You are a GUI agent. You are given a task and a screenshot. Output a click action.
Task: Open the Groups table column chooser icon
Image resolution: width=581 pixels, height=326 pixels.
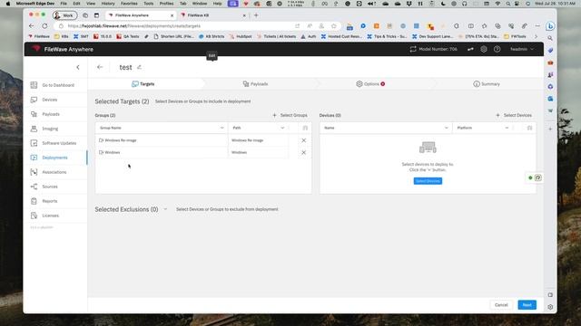click(x=305, y=128)
